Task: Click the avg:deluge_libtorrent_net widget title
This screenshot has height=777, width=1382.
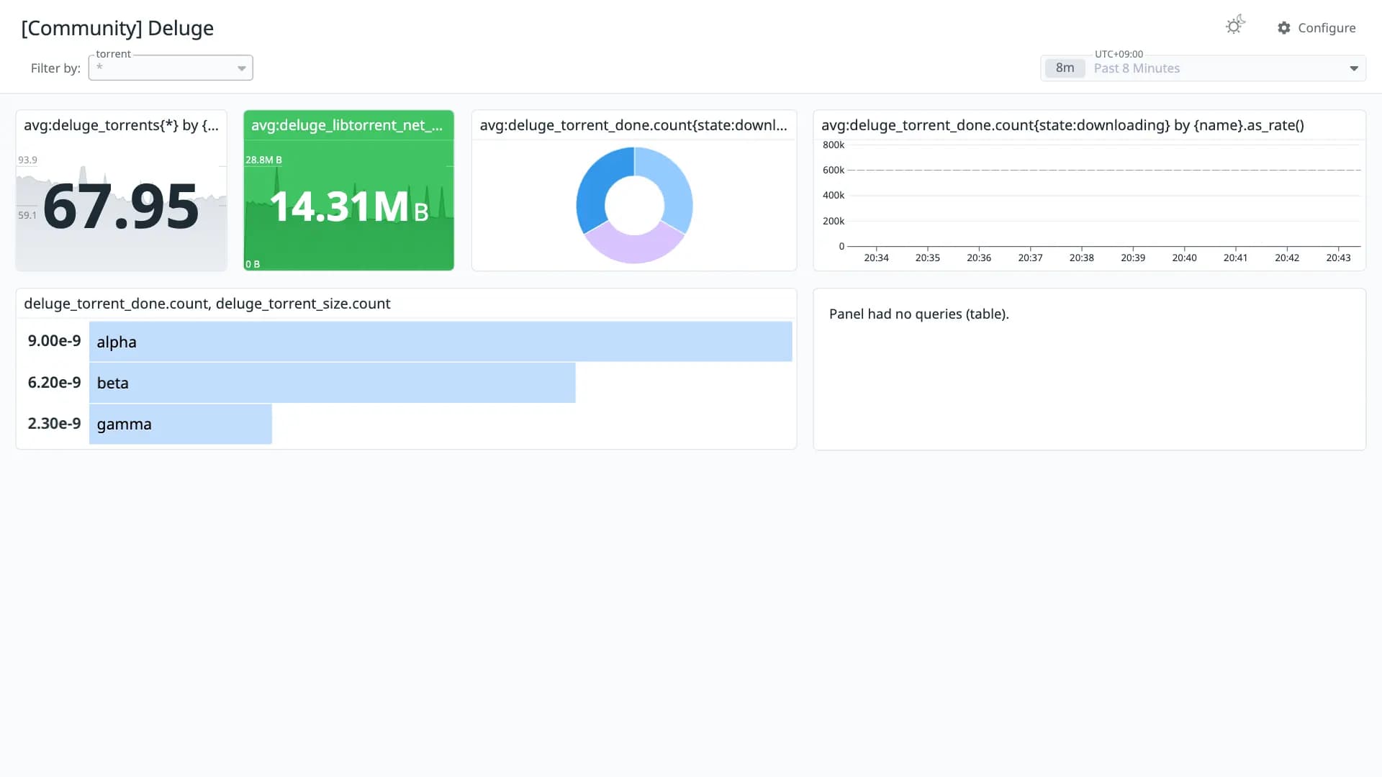Action: [347, 125]
